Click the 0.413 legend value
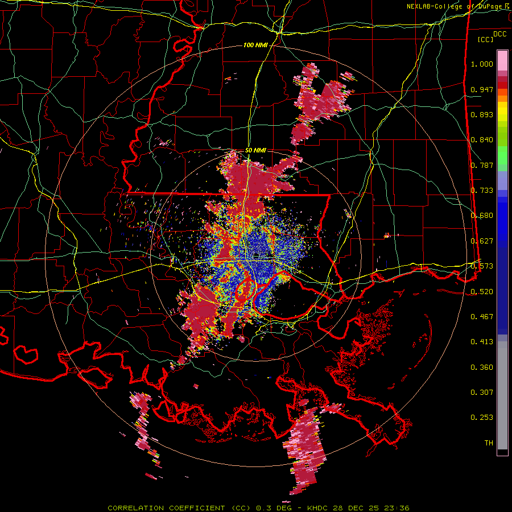The width and height of the screenshot is (512, 512). pos(482,342)
